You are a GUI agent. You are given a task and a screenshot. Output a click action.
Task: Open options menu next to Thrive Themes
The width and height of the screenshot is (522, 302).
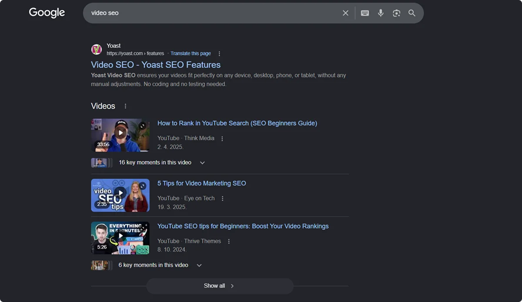[229, 241]
